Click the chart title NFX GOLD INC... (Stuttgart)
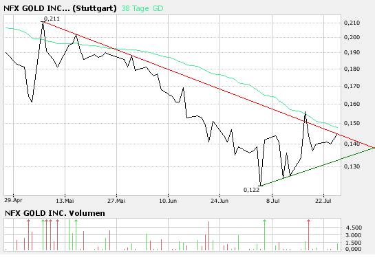 pyautogui.click(x=60, y=8)
